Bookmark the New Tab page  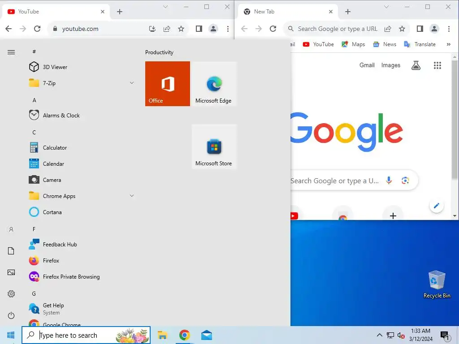tap(402, 29)
